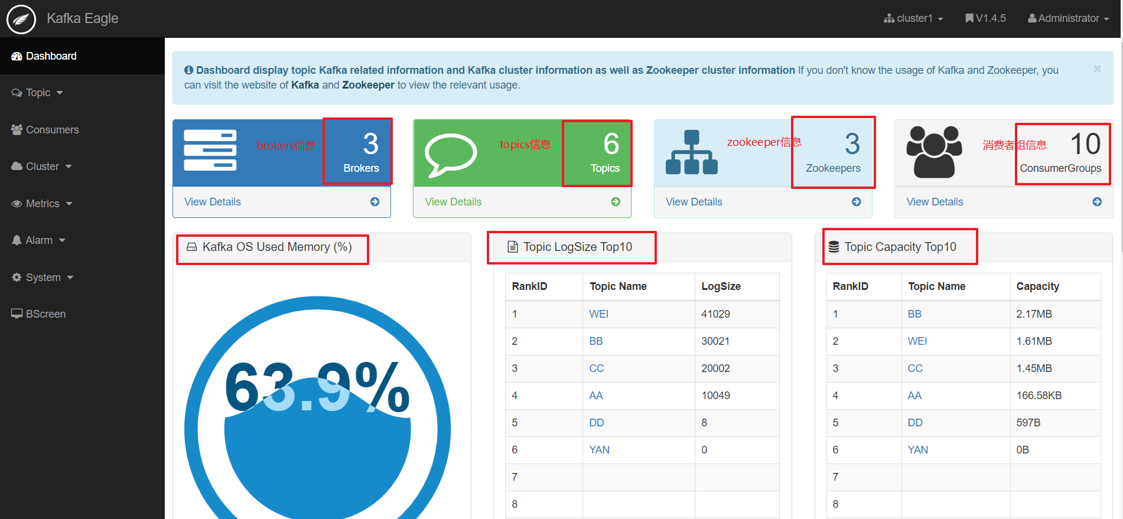This screenshot has height=519, width=1123.
Task: Click the LogSize value 30021
Action: (x=715, y=341)
